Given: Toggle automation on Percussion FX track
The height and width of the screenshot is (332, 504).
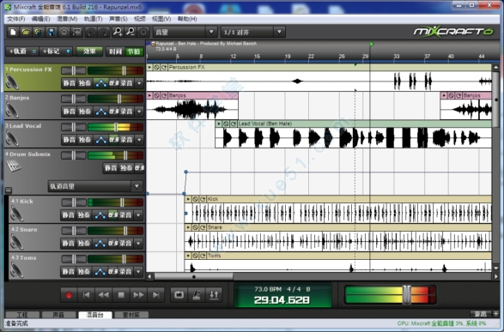Looking at the screenshot, I should coord(101,83).
